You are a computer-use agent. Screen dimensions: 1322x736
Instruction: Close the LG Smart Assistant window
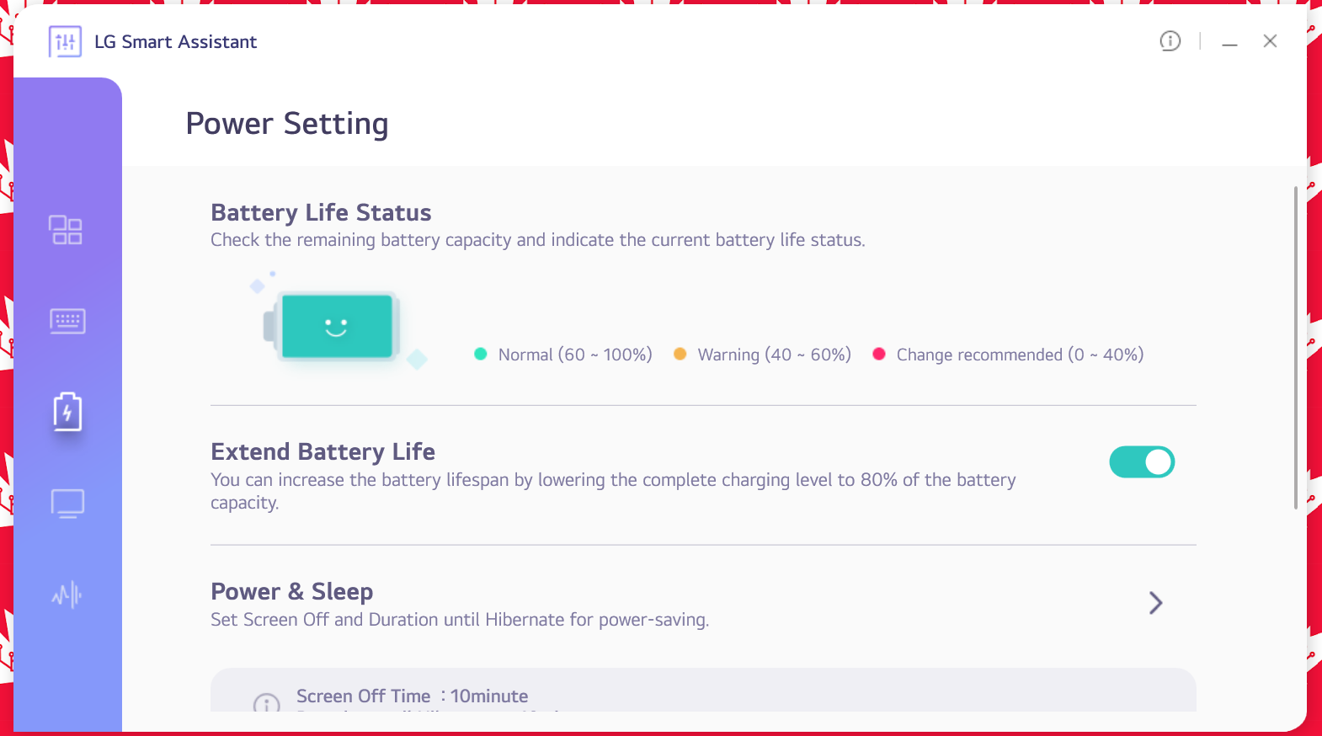[x=1270, y=41]
